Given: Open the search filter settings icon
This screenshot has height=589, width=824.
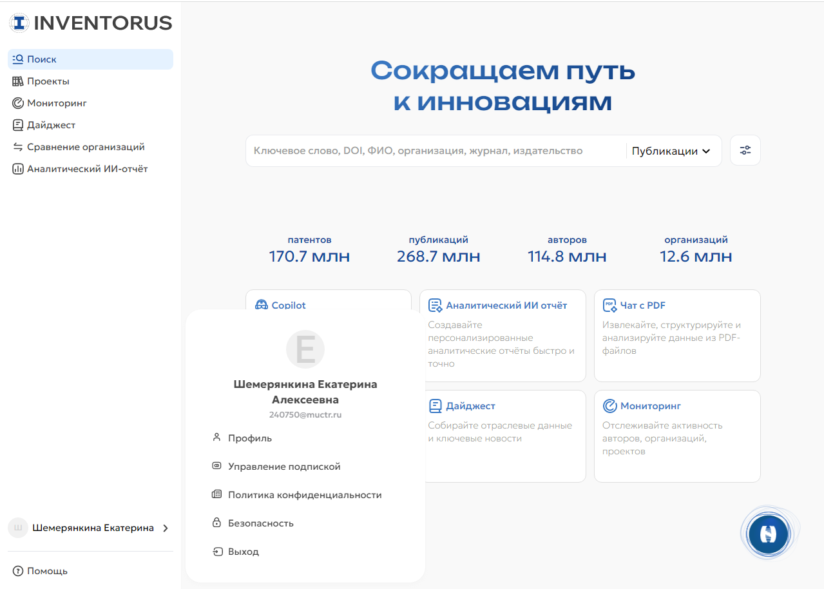Looking at the screenshot, I should coord(745,150).
